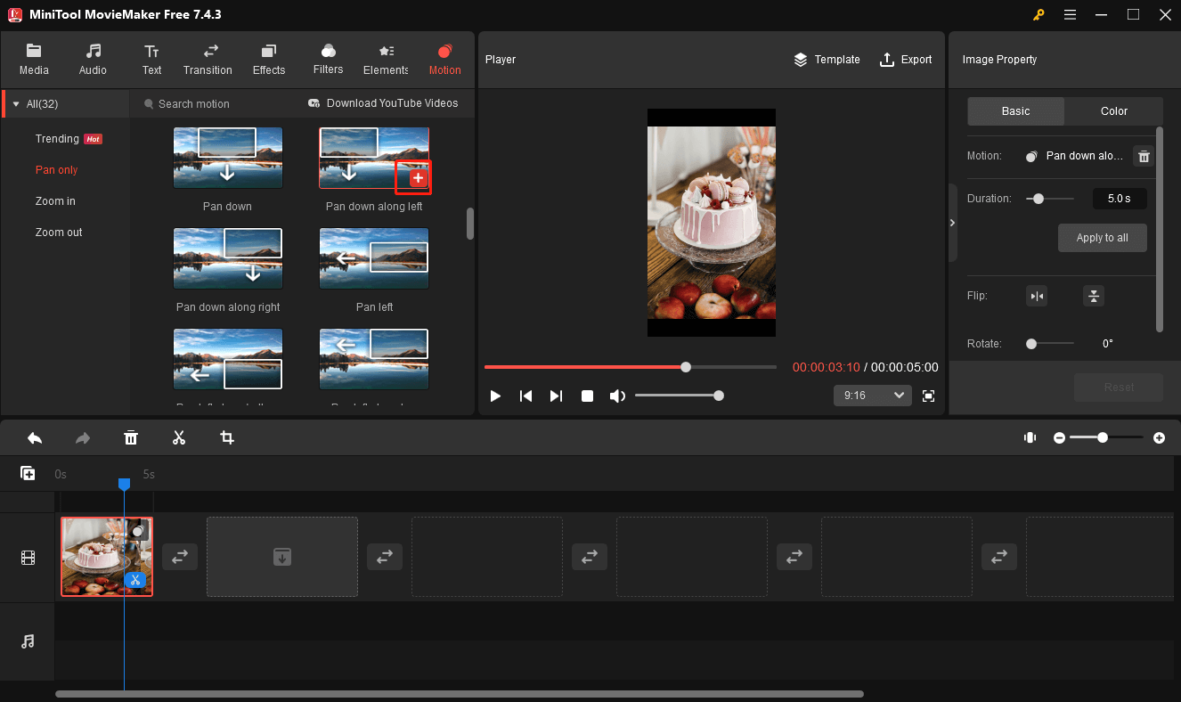The width and height of the screenshot is (1181, 702).
Task: Click the transition slot after cake clip
Action: (x=180, y=558)
